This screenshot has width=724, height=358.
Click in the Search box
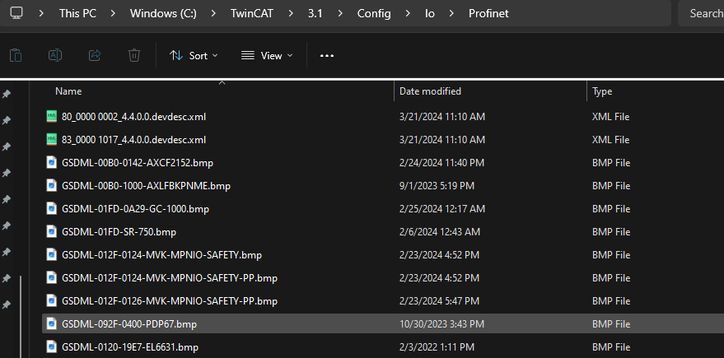701,13
